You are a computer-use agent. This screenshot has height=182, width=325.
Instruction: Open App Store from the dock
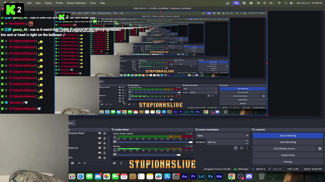(167, 177)
